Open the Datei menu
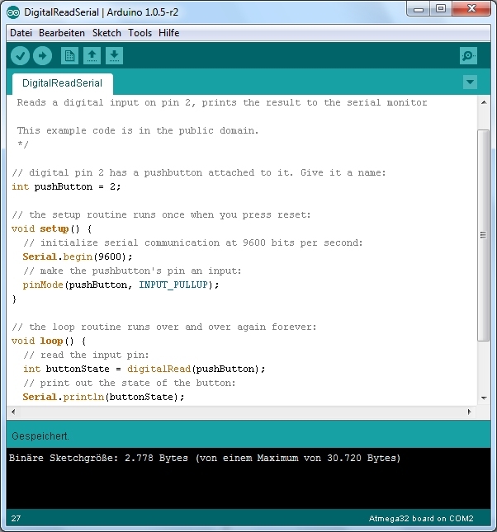 (21, 33)
